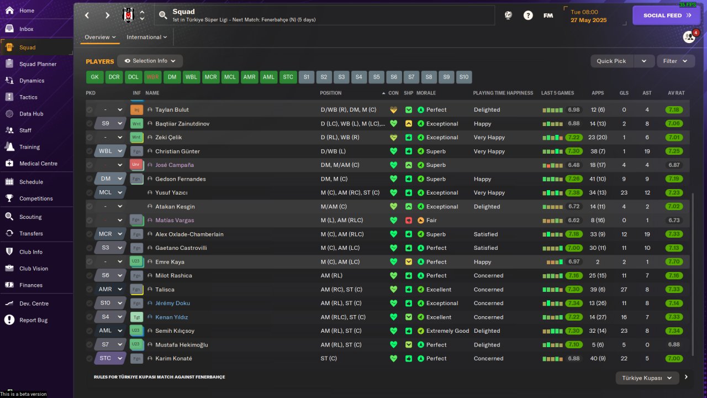Open Training via the cone icon
The width and height of the screenshot is (707, 398).
(x=9, y=147)
